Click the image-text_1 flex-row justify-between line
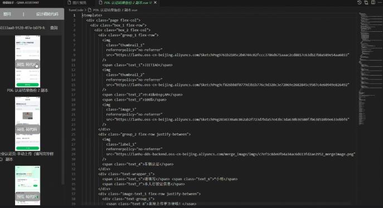 [149, 194]
